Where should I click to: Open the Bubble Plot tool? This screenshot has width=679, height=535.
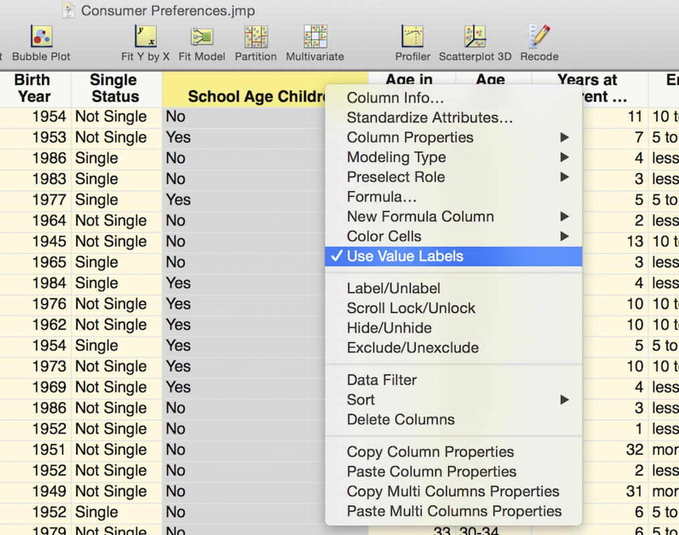41,37
